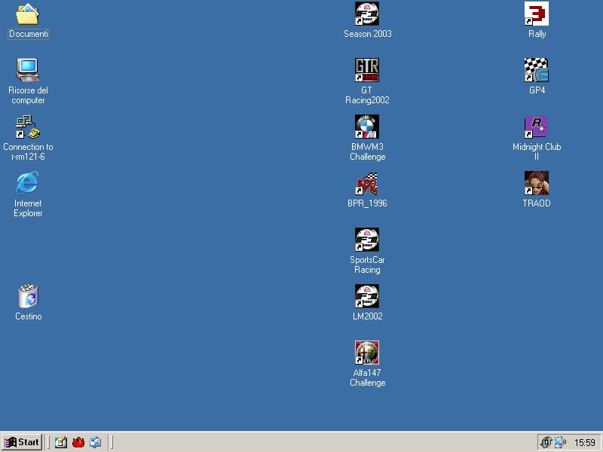Click the red flame quick launch icon

(78, 442)
